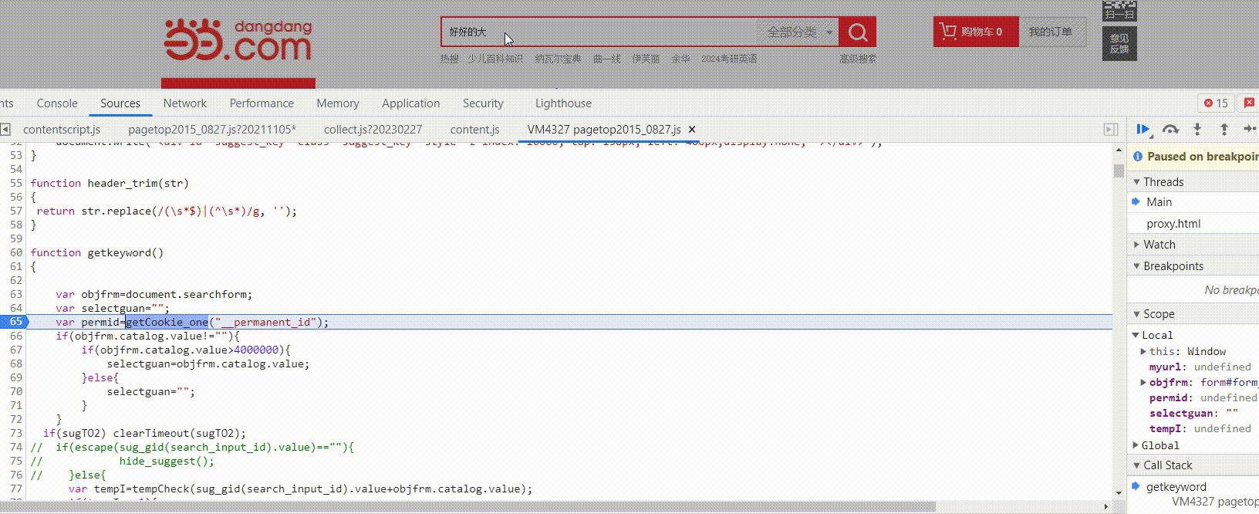Switch to the Memory tab

click(338, 103)
